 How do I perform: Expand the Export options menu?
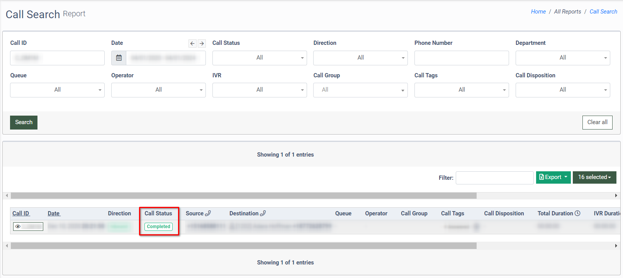[553, 177]
